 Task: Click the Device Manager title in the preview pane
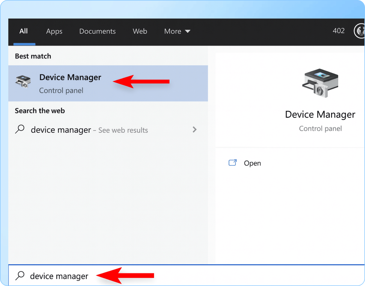point(320,115)
